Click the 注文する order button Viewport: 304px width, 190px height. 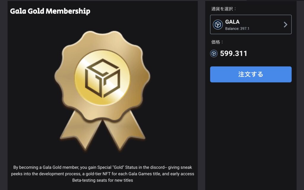(251, 74)
